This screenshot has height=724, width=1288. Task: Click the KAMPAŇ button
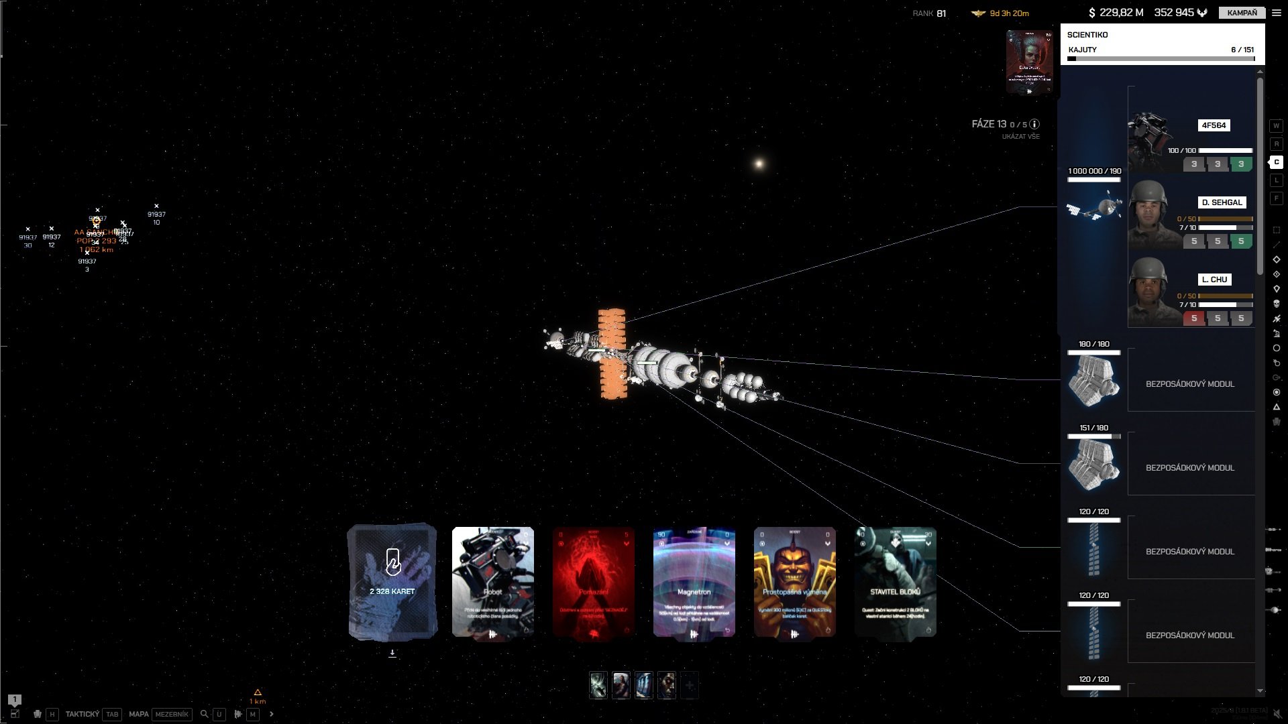(x=1242, y=13)
